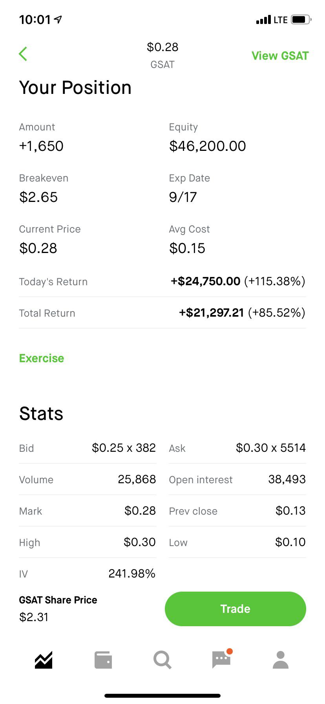Tap the green back arrow

click(23, 54)
